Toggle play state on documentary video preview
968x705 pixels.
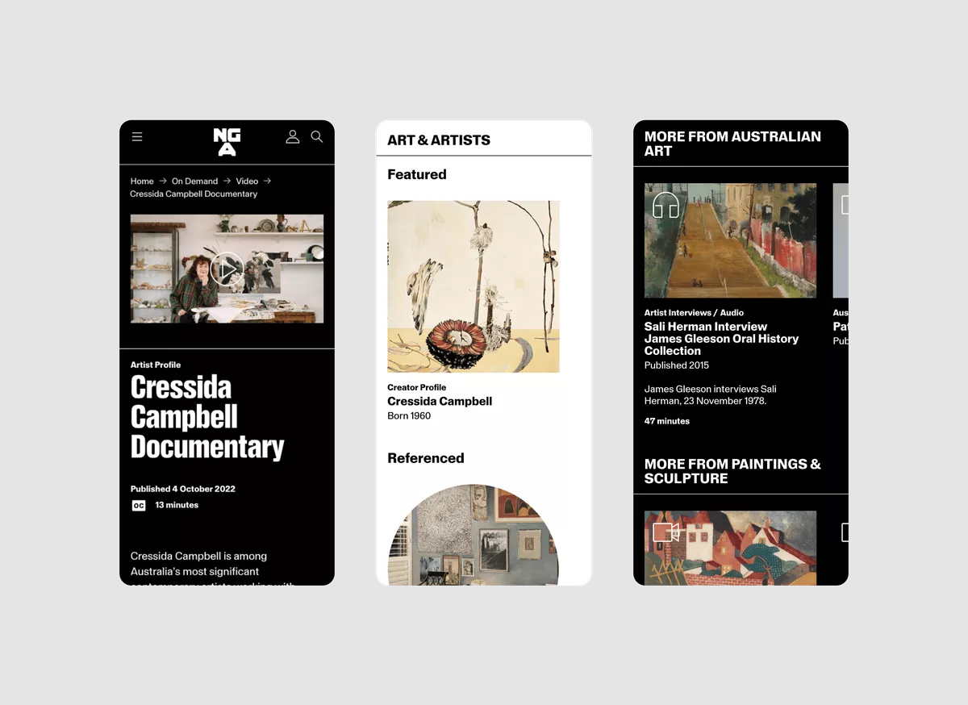pyautogui.click(x=228, y=268)
